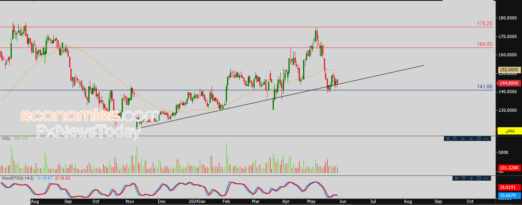Screen dimensions: 522x205
Task: Click the red 18.0191 stochastic tag
Action: coord(509,188)
